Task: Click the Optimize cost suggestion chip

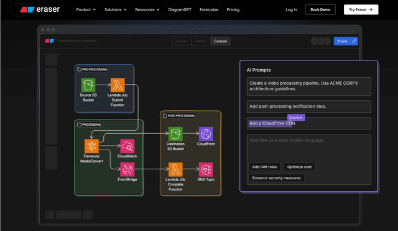Action: [299, 167]
